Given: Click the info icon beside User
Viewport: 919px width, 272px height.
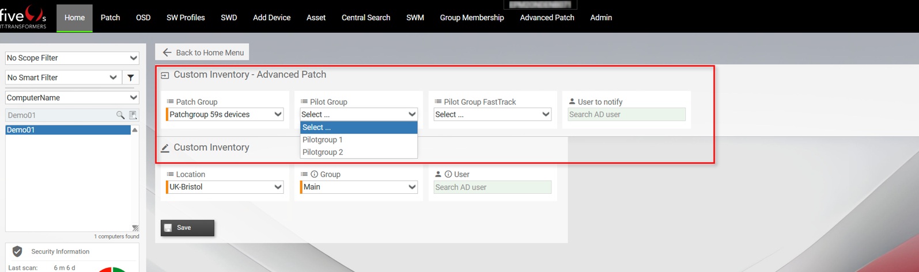Looking at the screenshot, I should pyautogui.click(x=448, y=174).
